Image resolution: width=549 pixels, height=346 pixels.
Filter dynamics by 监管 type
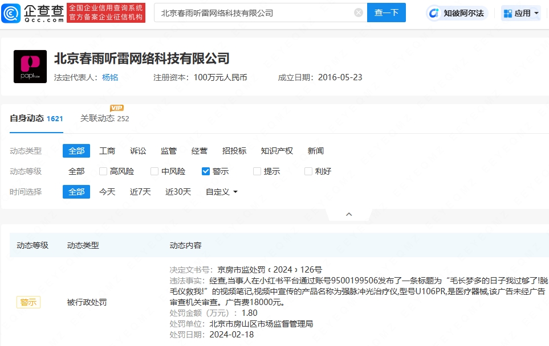[x=169, y=151]
